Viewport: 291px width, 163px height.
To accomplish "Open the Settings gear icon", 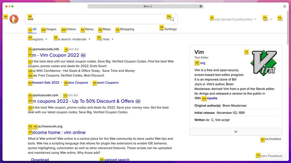I will point(162,29).
